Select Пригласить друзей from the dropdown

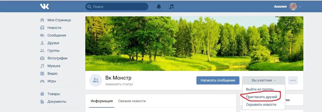(x=261, y=97)
